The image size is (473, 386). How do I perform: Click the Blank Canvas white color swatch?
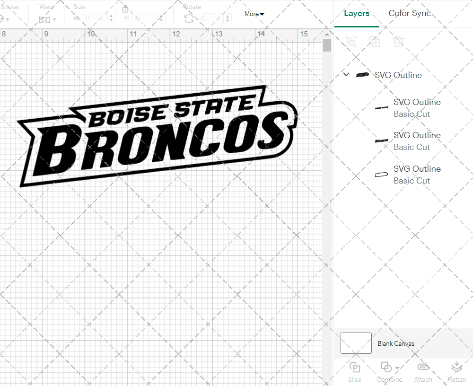click(x=356, y=343)
